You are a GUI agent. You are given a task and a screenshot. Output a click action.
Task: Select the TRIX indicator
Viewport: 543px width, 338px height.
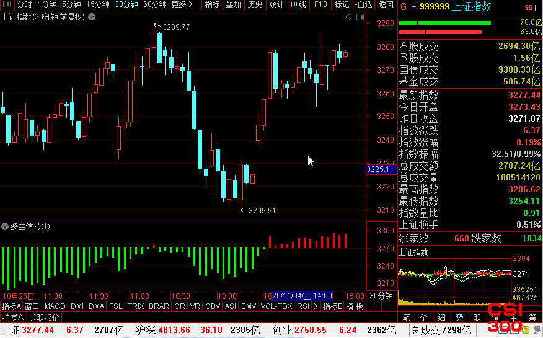[x=136, y=306]
